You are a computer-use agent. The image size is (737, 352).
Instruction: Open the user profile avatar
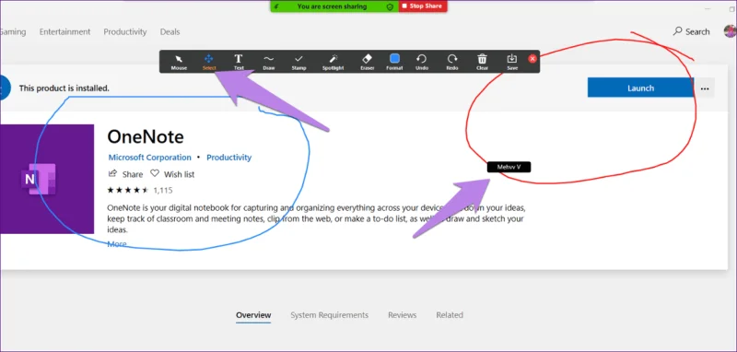(731, 31)
